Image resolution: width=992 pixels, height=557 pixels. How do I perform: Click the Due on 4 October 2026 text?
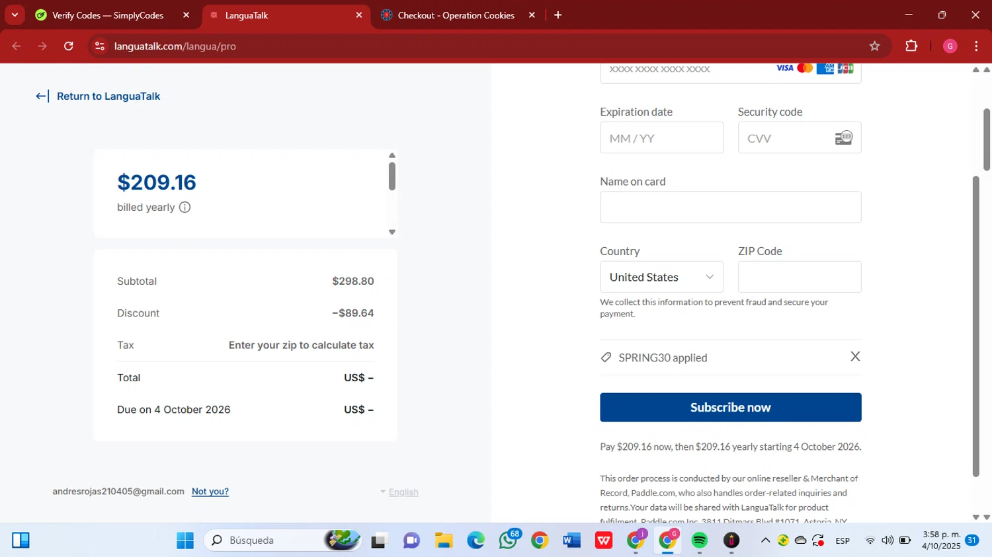(x=174, y=410)
